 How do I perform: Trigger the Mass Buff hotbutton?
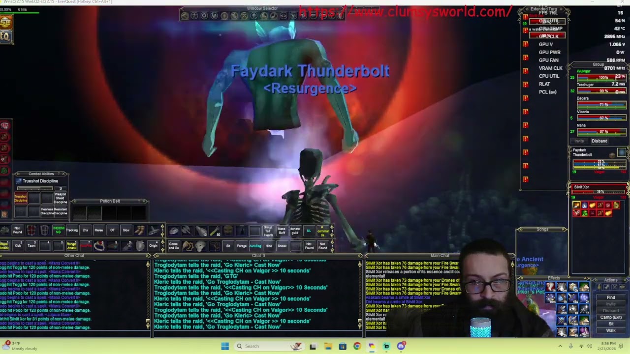click(x=282, y=231)
